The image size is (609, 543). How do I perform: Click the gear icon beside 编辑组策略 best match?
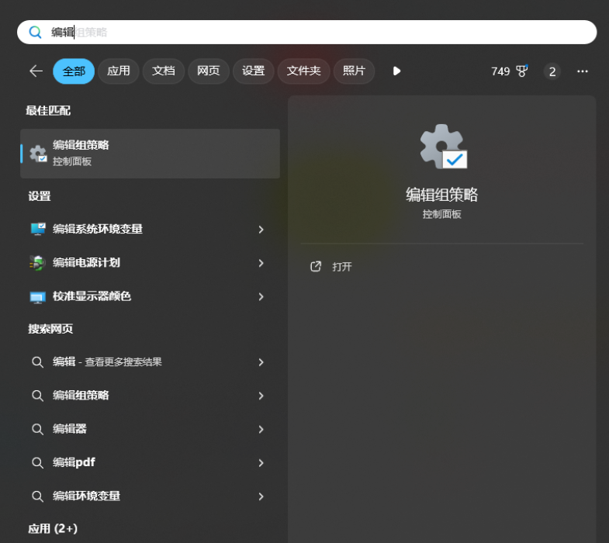click(x=39, y=154)
